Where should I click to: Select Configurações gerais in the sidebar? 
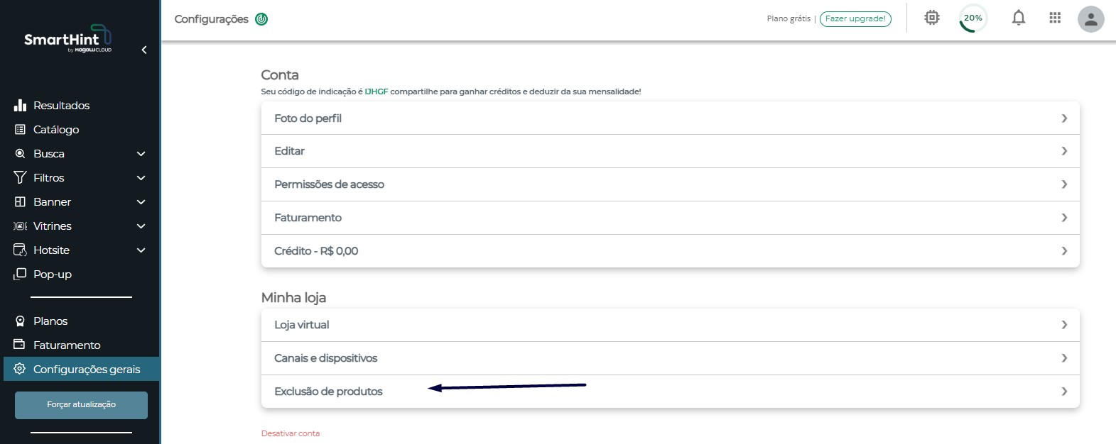81,369
